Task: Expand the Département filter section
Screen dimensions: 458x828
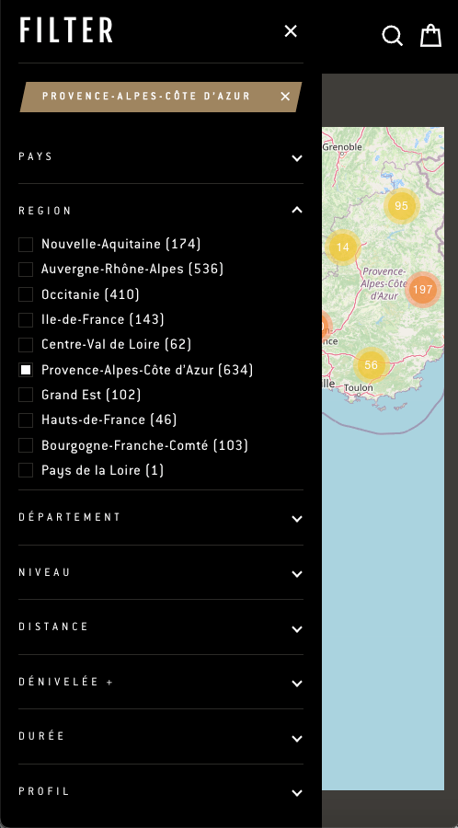Action: (x=161, y=518)
